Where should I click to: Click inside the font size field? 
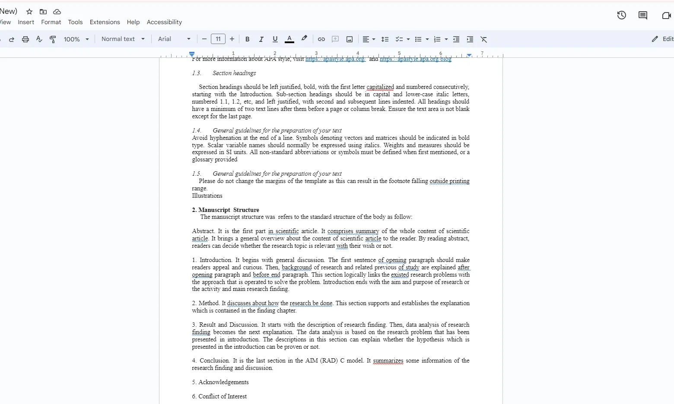coord(218,39)
